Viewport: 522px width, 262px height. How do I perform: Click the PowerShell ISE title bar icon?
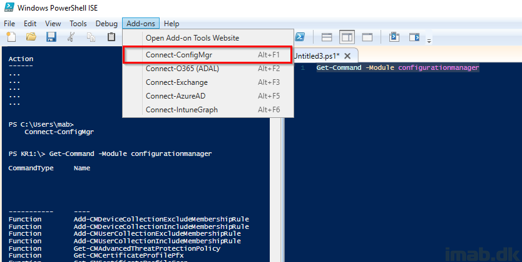click(x=9, y=7)
